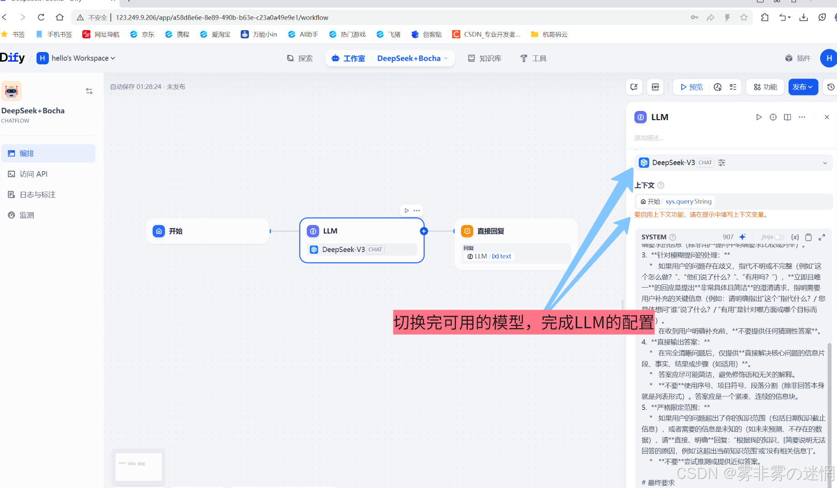837x488 pixels.
Task: Open the browser downloads icon
Action: tap(804, 17)
